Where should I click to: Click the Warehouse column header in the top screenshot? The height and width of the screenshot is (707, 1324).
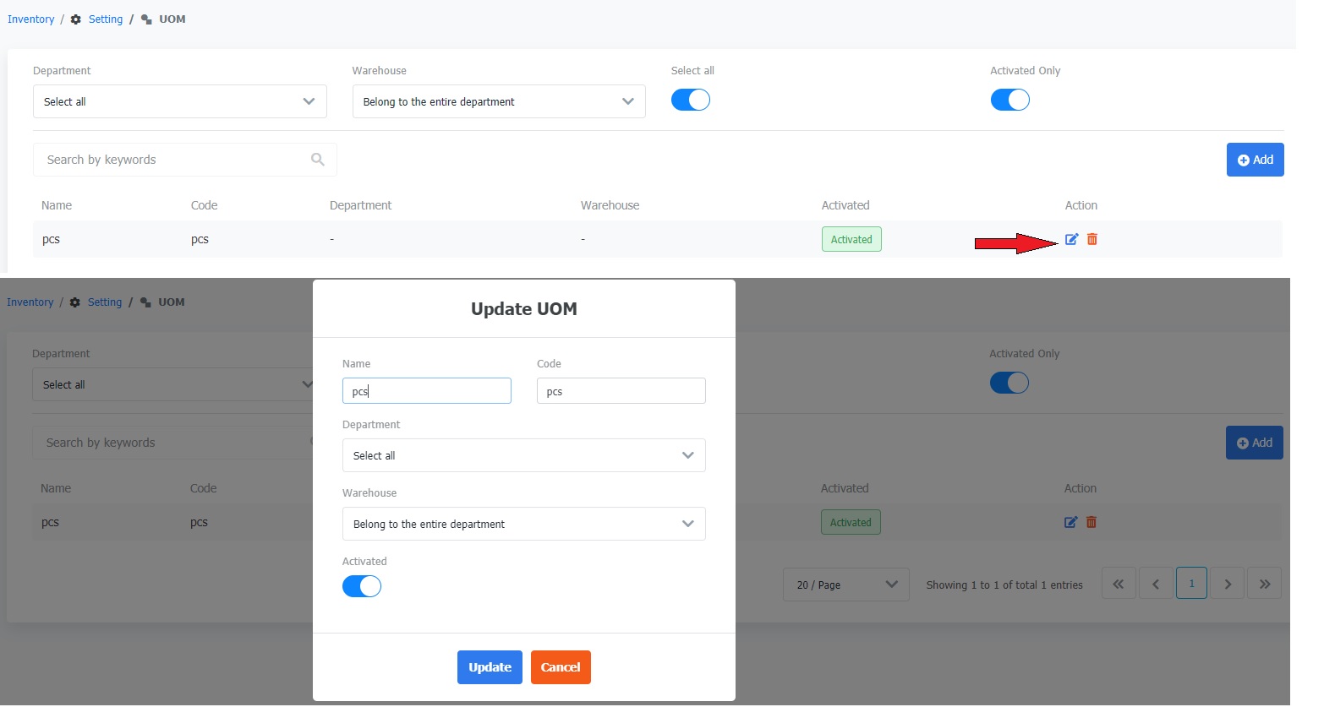pos(610,205)
